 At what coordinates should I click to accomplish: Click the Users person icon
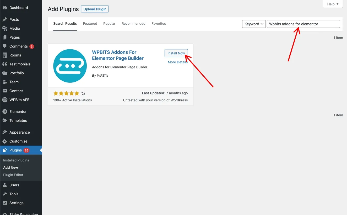[x=5, y=185]
